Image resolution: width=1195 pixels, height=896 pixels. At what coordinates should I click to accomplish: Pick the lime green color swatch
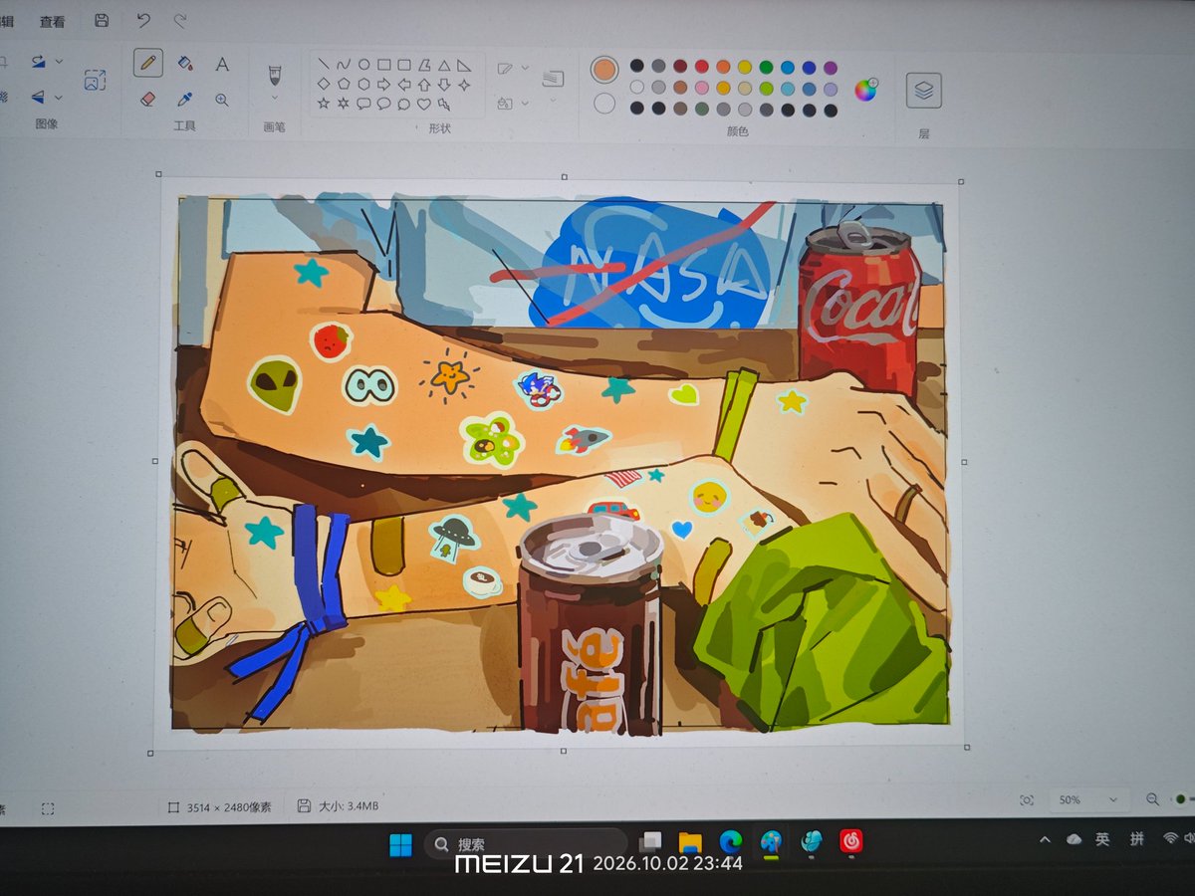click(766, 89)
